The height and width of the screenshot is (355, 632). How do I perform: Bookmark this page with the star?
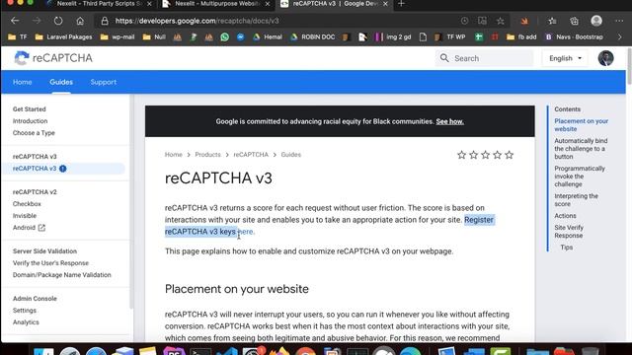pos(501,21)
